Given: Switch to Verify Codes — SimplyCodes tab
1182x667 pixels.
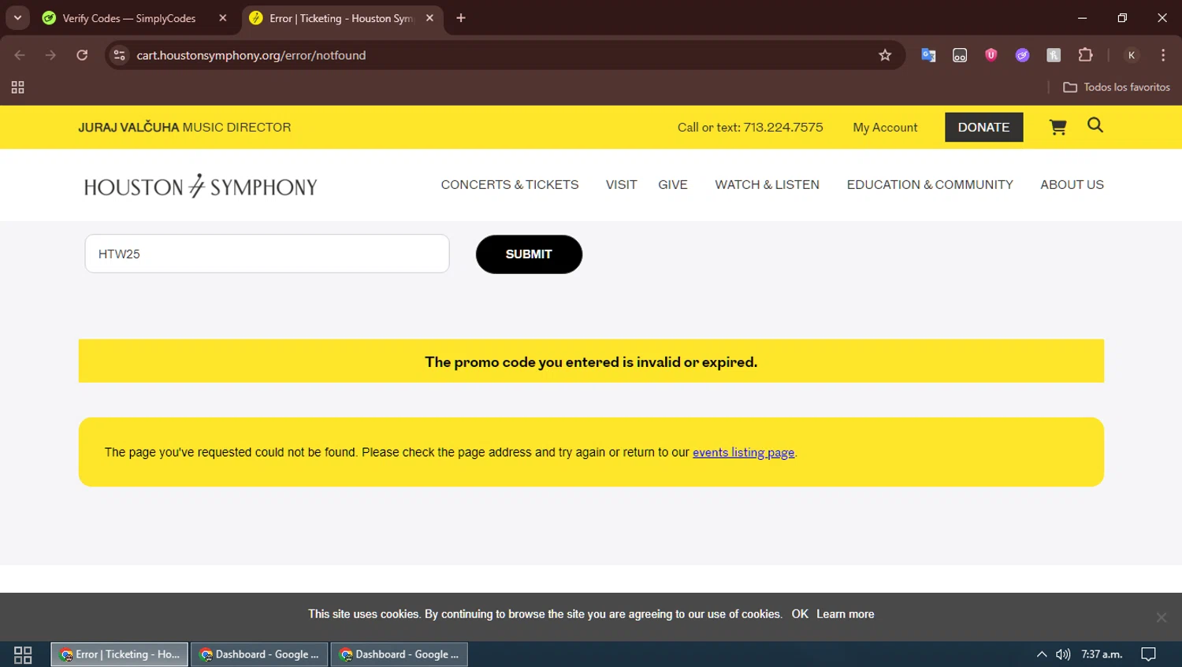Looking at the screenshot, I should coord(129,18).
